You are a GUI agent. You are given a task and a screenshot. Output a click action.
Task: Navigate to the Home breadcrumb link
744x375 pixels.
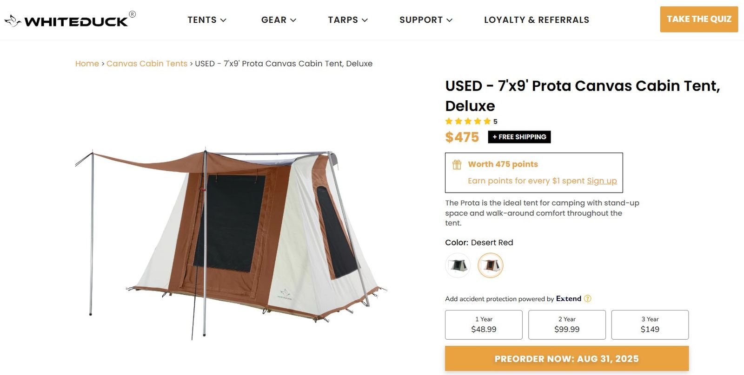pos(87,64)
